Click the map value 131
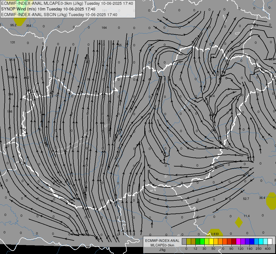The image size is (276, 254). point(13,42)
